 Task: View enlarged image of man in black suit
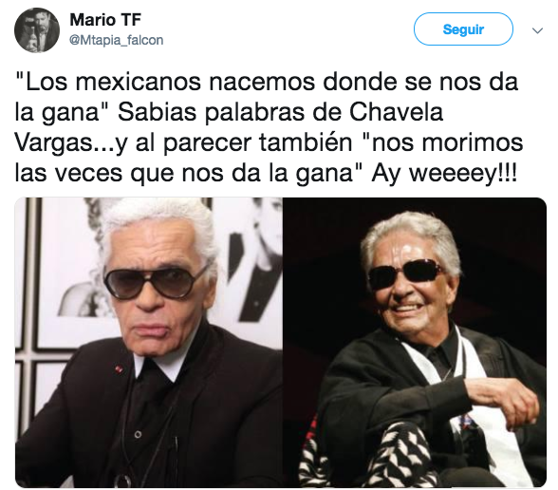coord(149,342)
